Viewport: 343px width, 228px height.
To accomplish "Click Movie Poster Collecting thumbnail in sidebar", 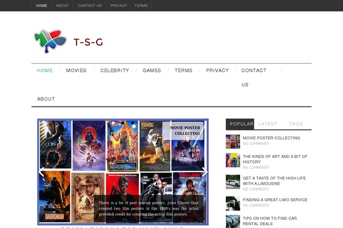I will pos(233,141).
